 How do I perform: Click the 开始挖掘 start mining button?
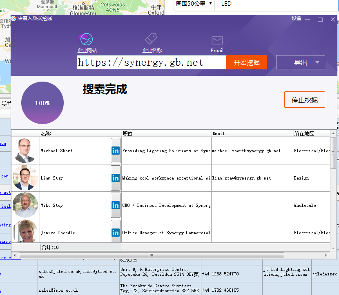pos(246,62)
